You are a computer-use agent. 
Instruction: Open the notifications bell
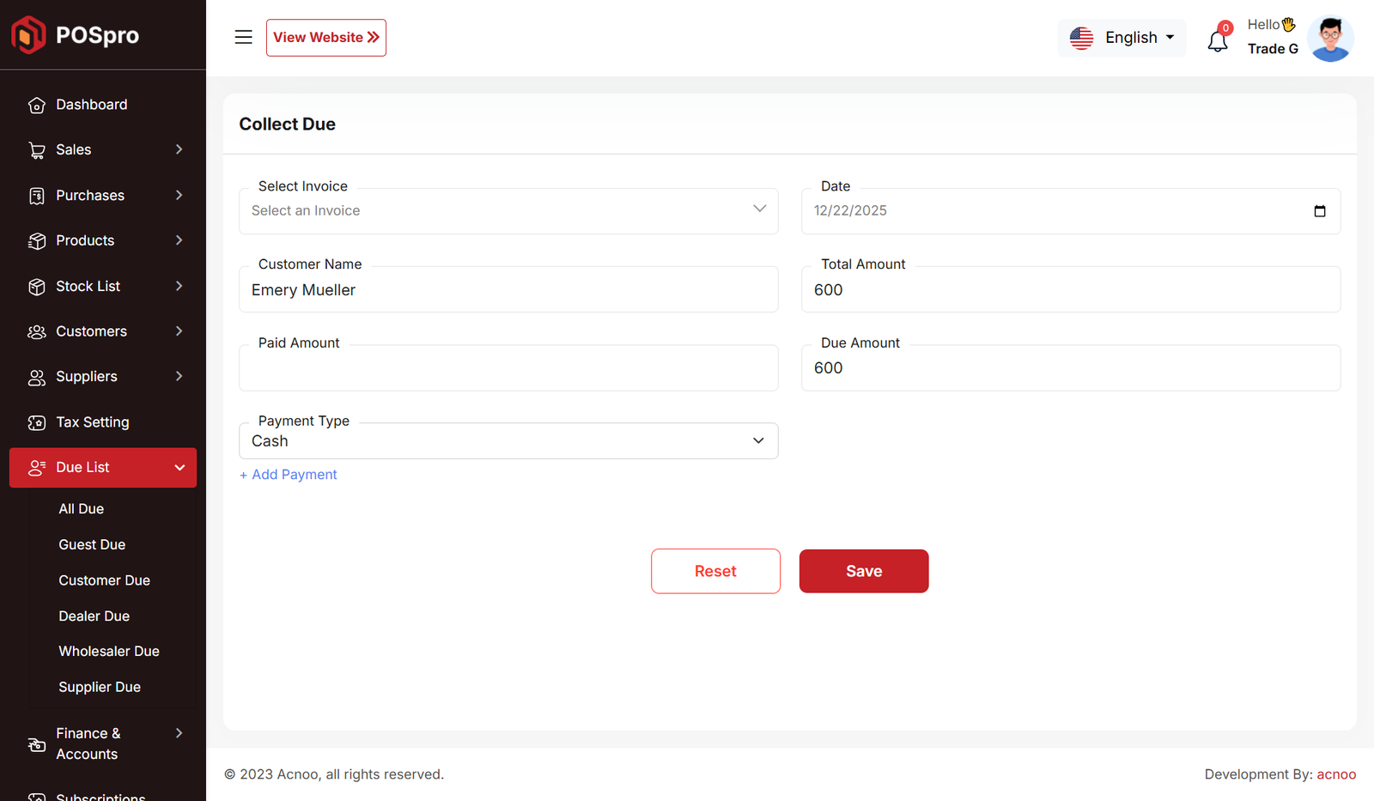pos(1217,40)
